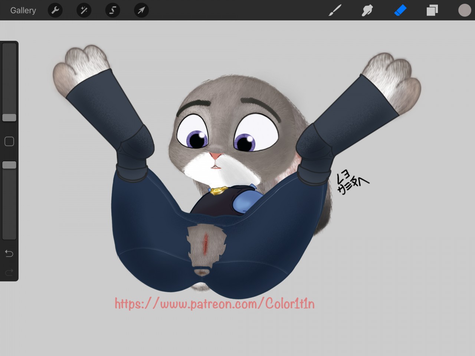
Task: Click the brush opacity slider handle
Action: 9,165
